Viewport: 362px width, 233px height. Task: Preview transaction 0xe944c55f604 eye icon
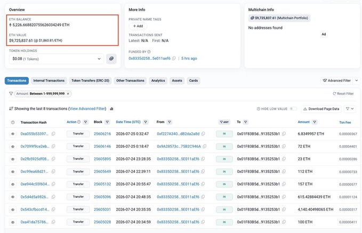click(13, 184)
